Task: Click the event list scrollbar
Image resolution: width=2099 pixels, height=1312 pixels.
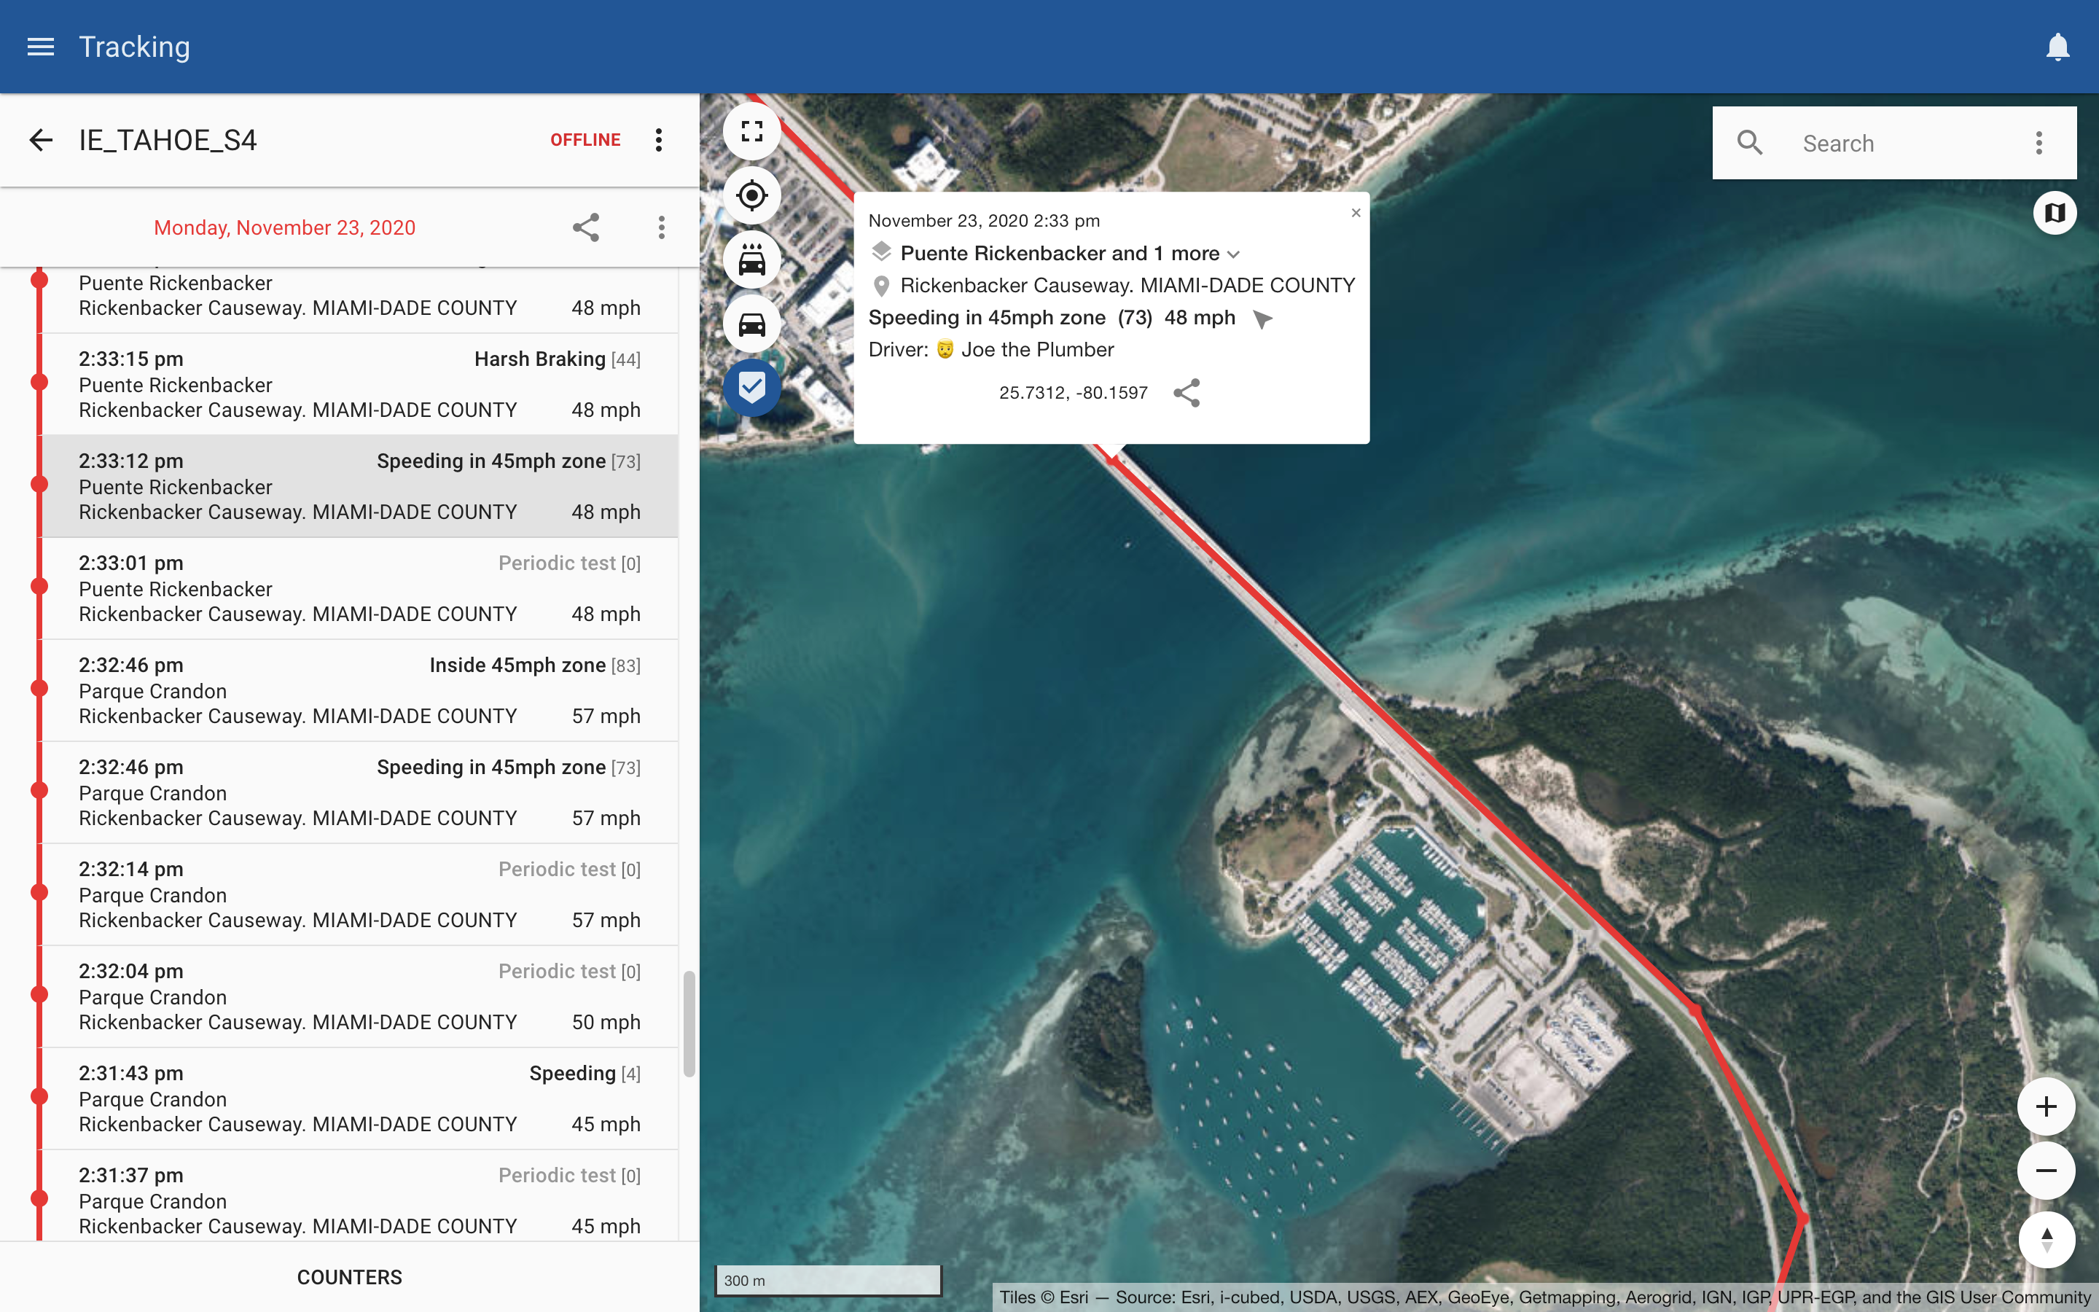Action: tap(689, 1024)
